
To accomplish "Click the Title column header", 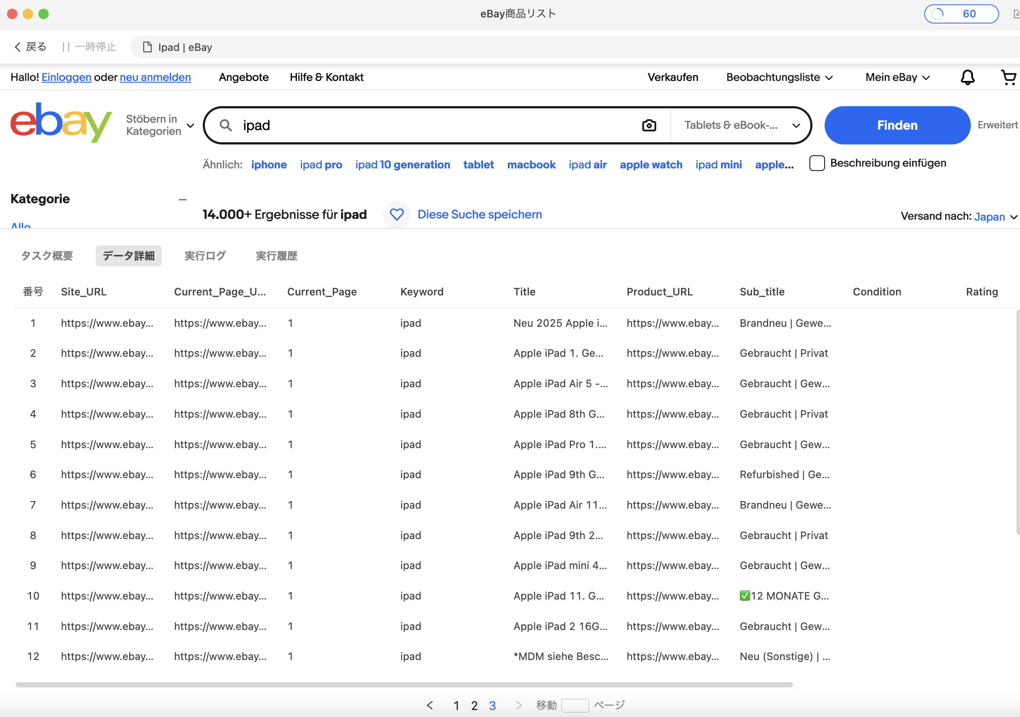I will pyautogui.click(x=524, y=292).
